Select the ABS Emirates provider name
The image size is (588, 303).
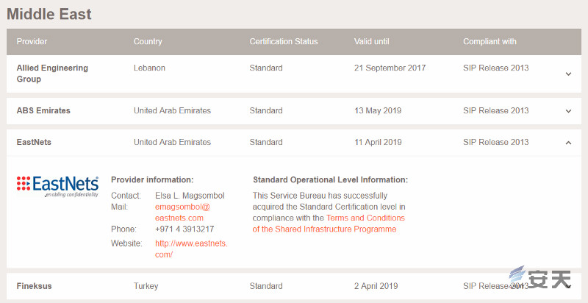pos(43,111)
